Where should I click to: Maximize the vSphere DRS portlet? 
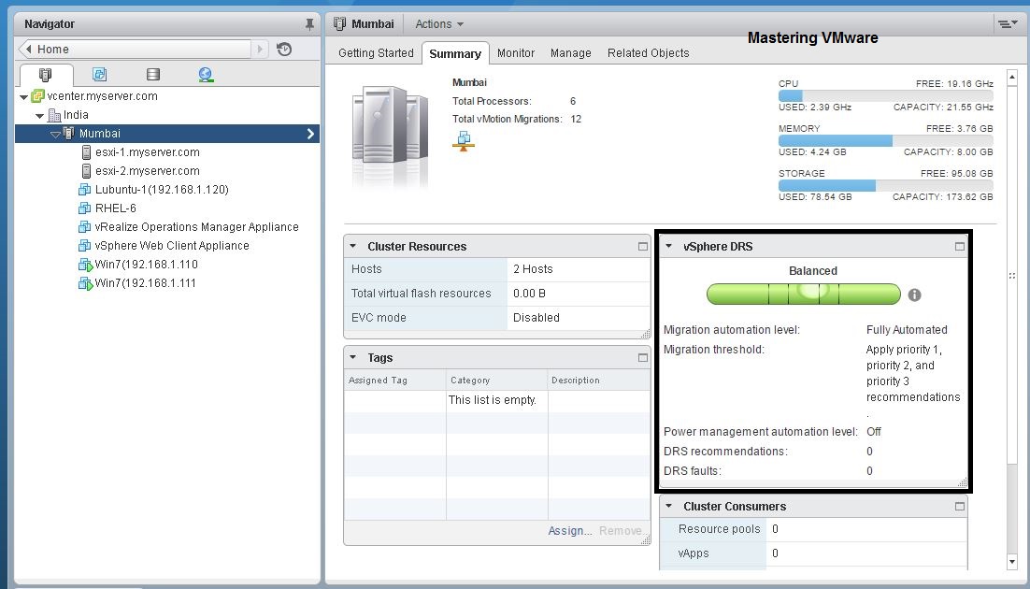pyautogui.click(x=960, y=247)
